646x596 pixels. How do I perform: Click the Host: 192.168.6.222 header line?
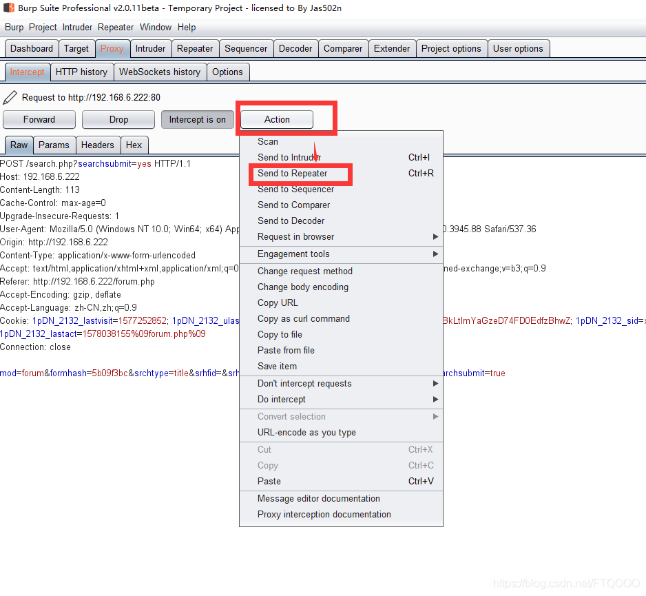40,177
